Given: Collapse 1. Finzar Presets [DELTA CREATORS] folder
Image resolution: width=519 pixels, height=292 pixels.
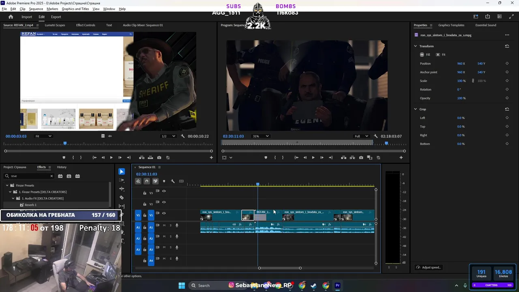Looking at the screenshot, I should (x=10, y=192).
